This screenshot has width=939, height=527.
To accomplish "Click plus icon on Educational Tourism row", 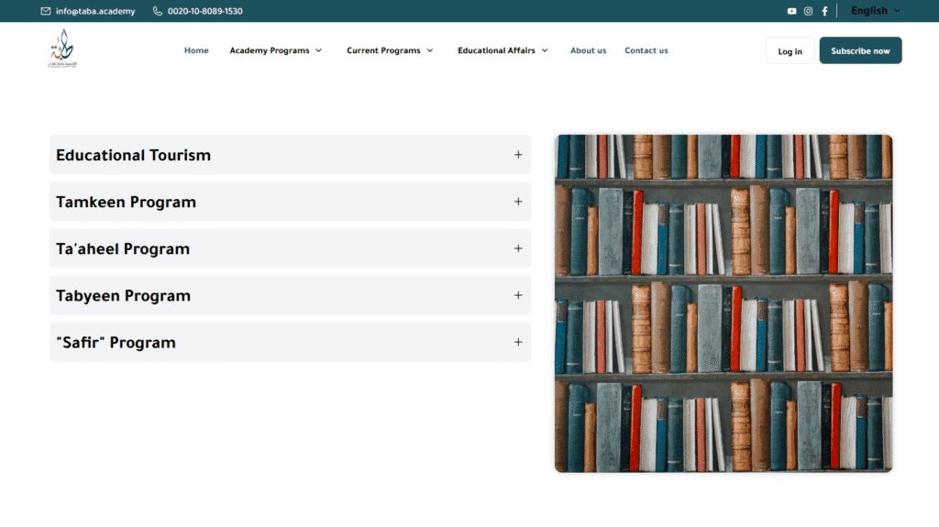I will pos(518,155).
